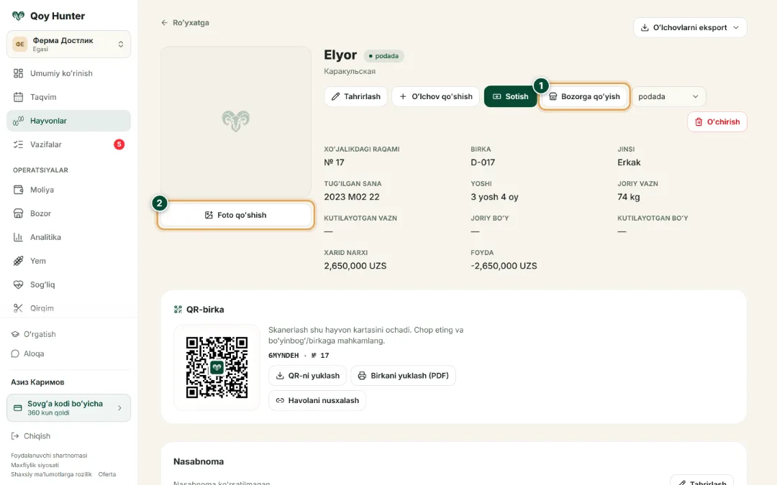Click the red O'chirish delete button
This screenshot has height=485, width=777.
pyautogui.click(x=717, y=121)
